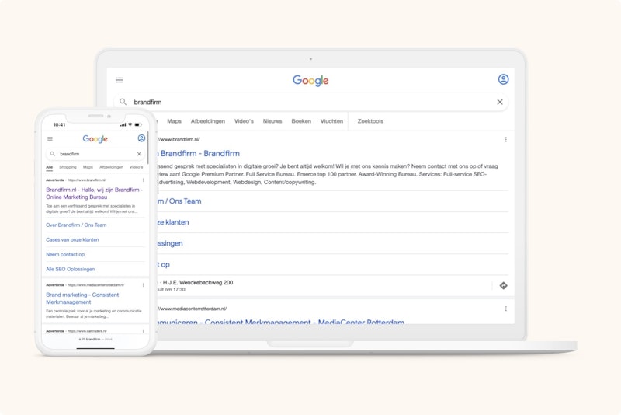
Task: Click the account avatar icon on the laptop
Action: point(503,79)
